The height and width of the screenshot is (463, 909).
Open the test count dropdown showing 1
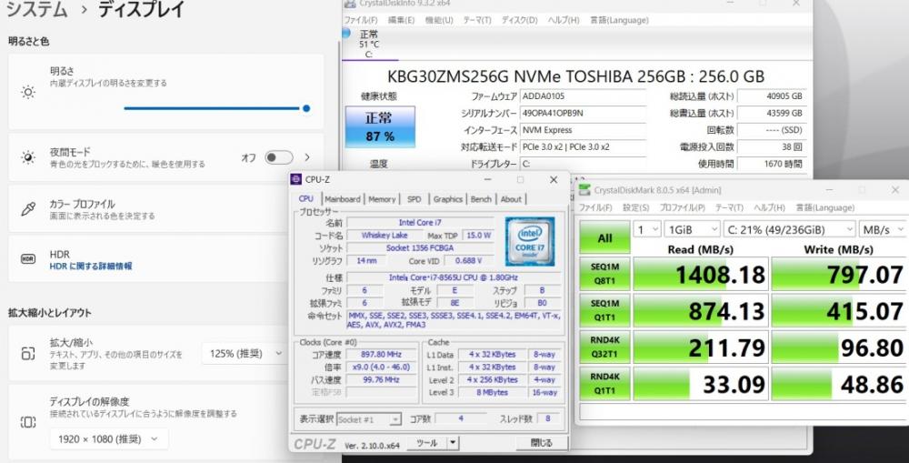coord(646,230)
